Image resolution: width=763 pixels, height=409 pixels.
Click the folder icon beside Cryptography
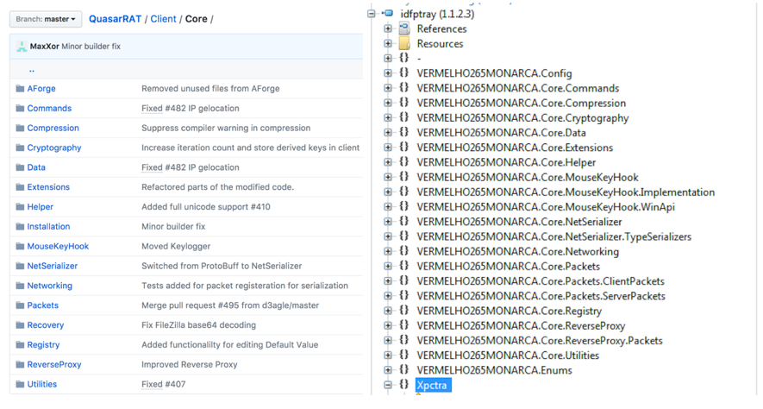(20, 148)
